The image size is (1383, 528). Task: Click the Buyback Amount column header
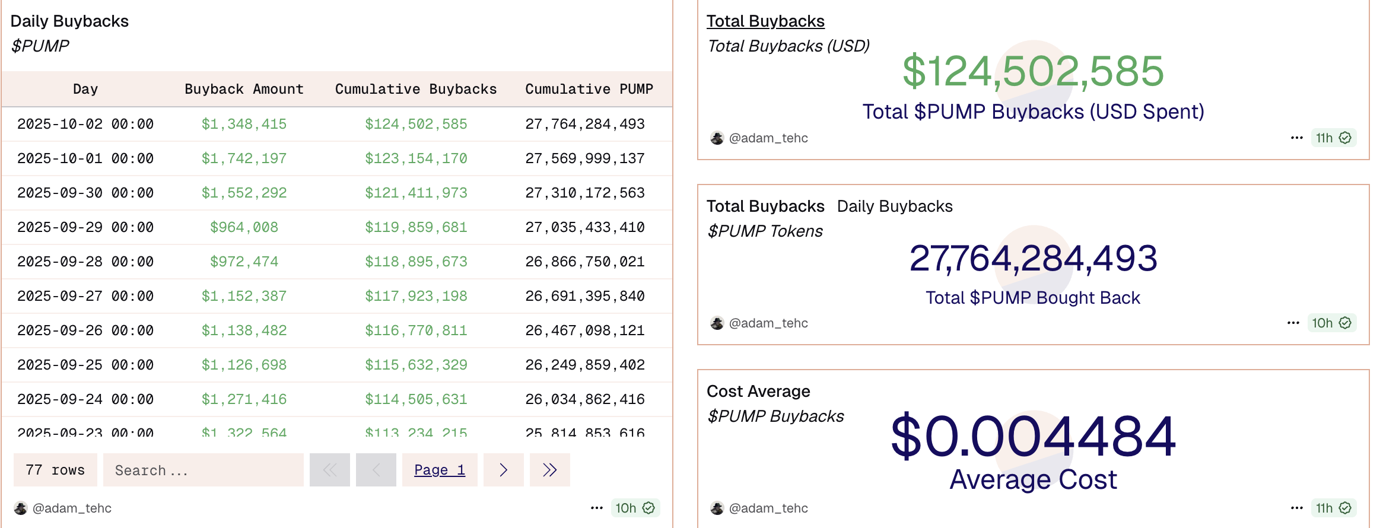click(244, 89)
